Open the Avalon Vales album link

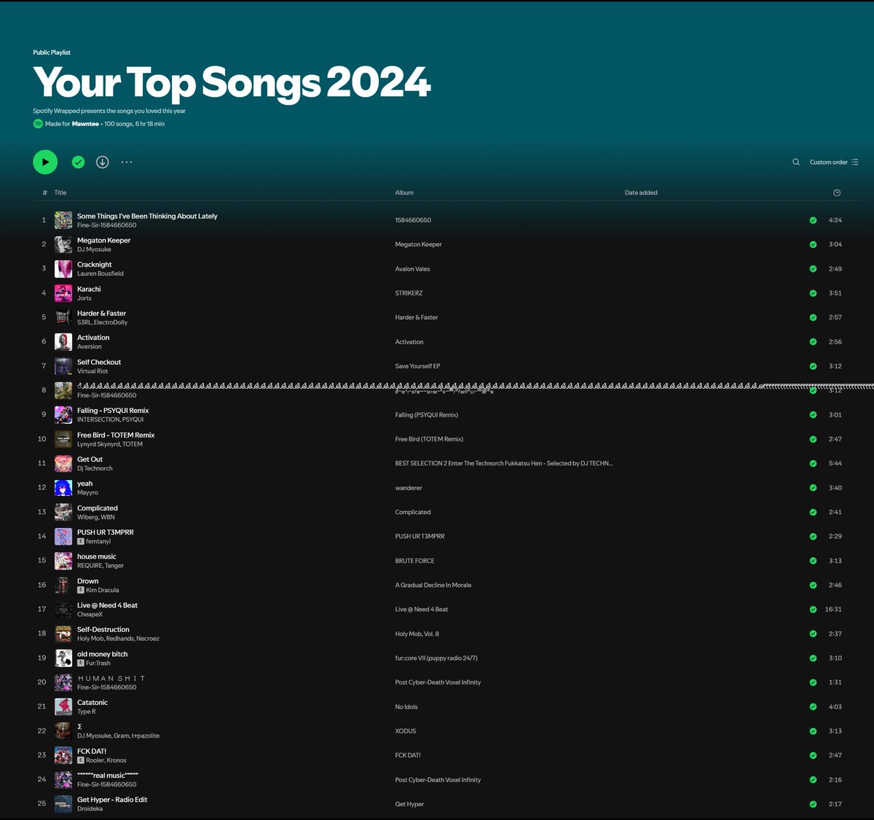tap(412, 269)
